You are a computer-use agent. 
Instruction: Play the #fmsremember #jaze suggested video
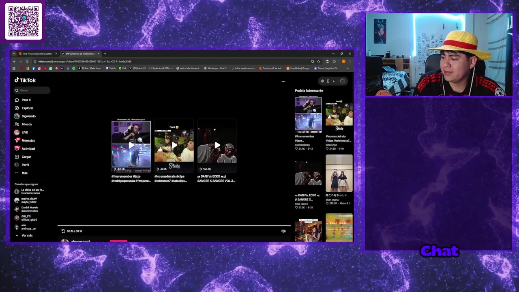[131, 146]
